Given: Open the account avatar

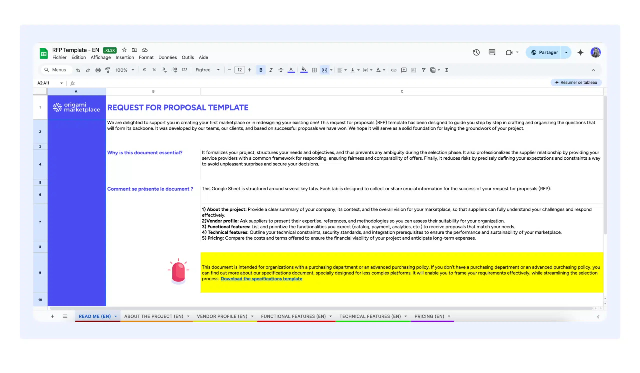Looking at the screenshot, I should coord(595,52).
